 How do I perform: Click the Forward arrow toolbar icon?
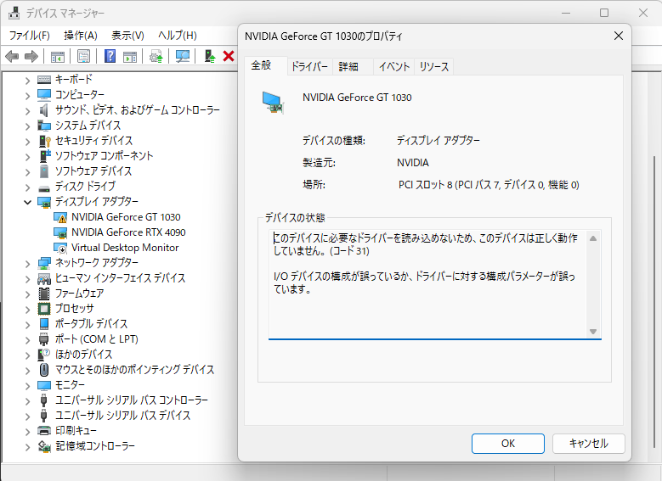point(31,56)
